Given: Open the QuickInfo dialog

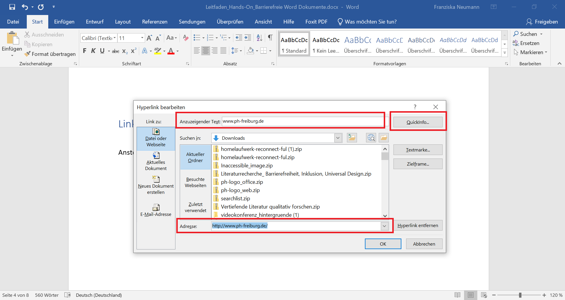Looking at the screenshot, I should pos(418,122).
